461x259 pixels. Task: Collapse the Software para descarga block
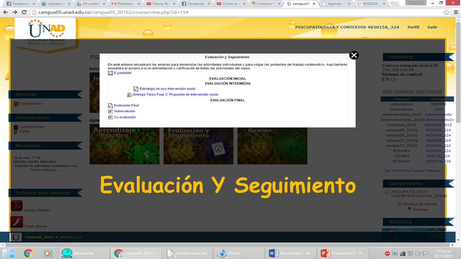click(x=80, y=191)
